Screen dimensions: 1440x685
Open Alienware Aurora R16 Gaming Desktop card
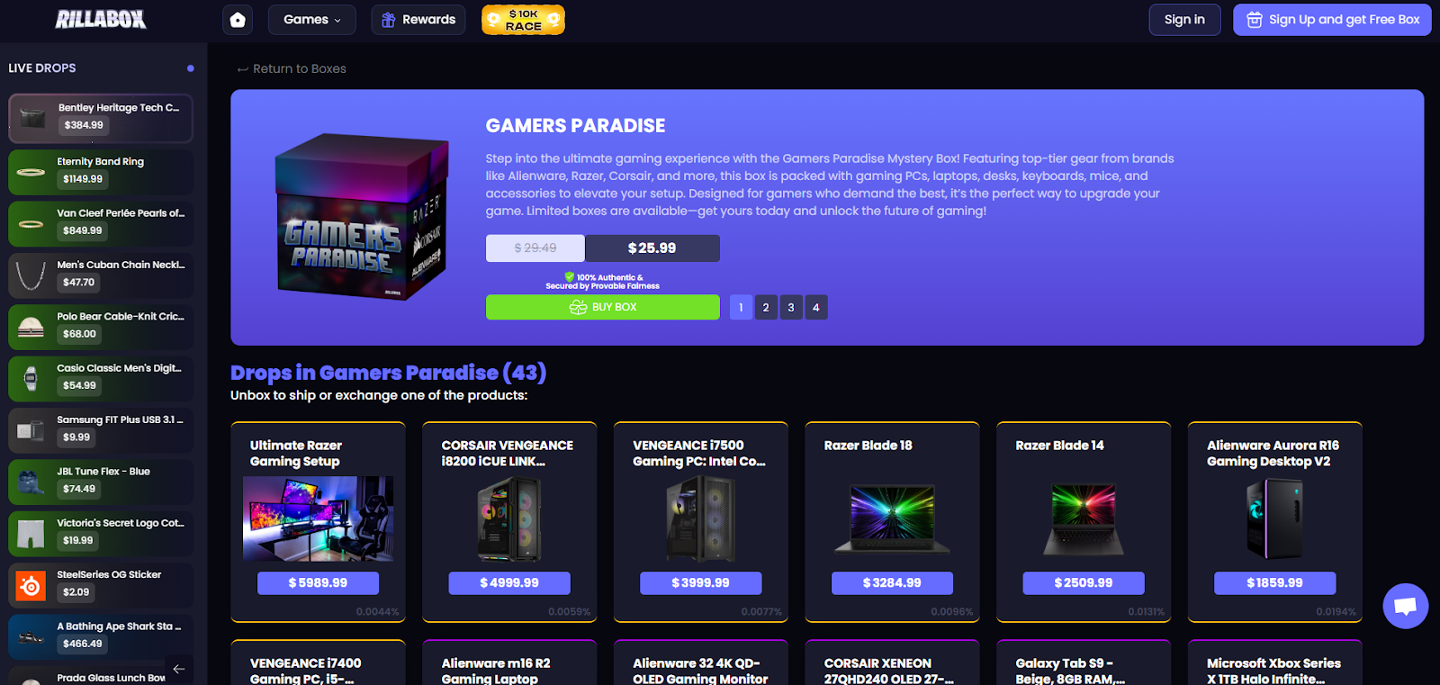[x=1274, y=522]
